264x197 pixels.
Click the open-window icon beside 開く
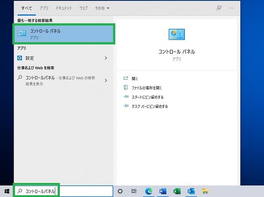coord(126,78)
